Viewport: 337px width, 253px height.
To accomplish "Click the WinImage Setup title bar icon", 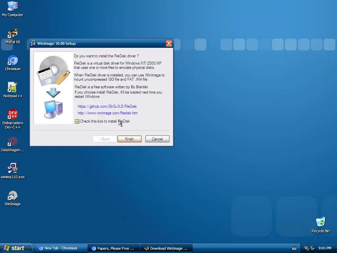I will (x=33, y=43).
